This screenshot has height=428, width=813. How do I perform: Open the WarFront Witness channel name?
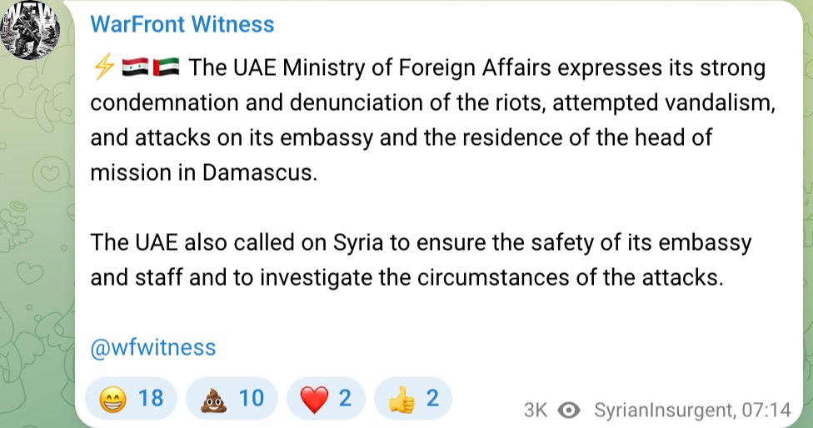click(182, 24)
